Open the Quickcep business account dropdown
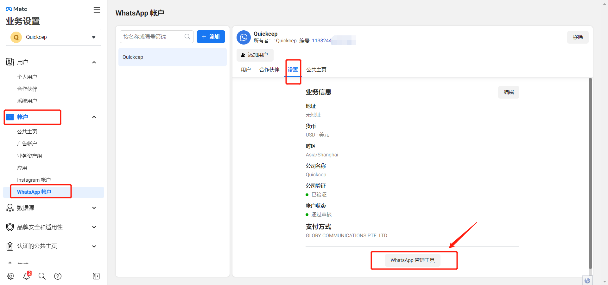Image resolution: width=608 pixels, height=285 pixels. [54, 37]
